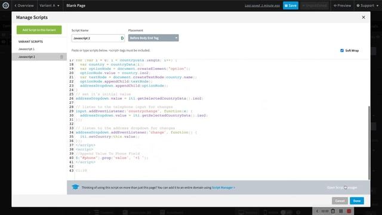The height and width of the screenshot is (215, 382).
Task: Open the Placement dropdown
Action: [x=153, y=38]
